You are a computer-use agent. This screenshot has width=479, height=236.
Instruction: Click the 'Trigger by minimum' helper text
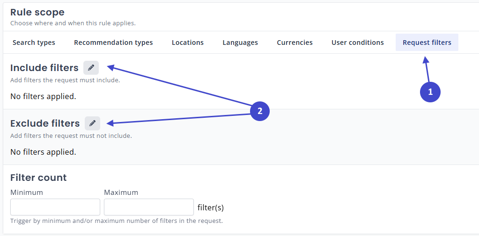pyautogui.click(x=117, y=221)
